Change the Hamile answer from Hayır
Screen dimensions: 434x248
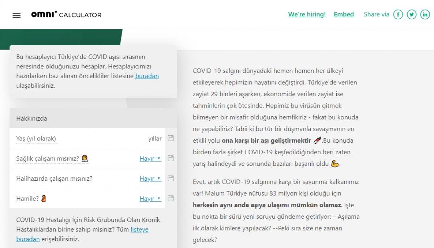tap(149, 199)
